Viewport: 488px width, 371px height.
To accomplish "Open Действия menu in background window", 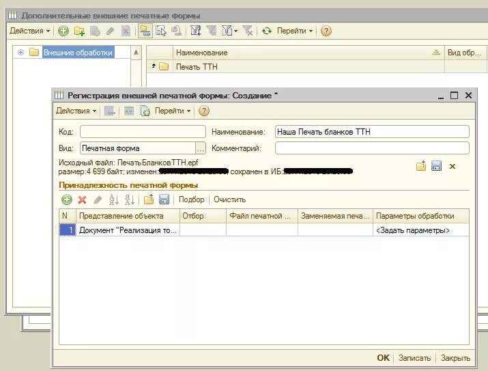I will coord(29,31).
